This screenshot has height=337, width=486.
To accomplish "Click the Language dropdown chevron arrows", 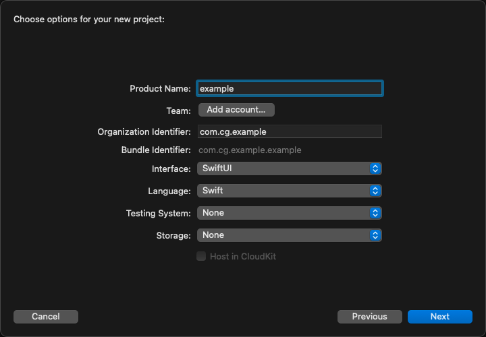I will (x=376, y=191).
